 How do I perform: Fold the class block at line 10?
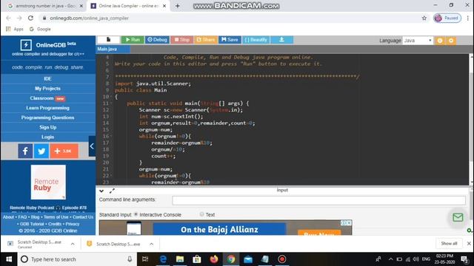[111, 97]
